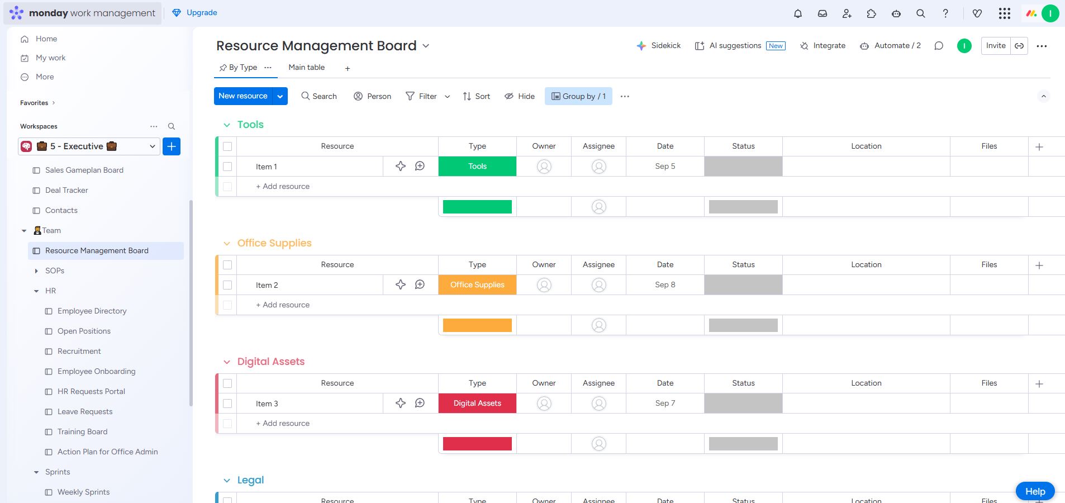1065x503 pixels.
Task: Click the Invite button
Action: pyautogui.click(x=995, y=46)
